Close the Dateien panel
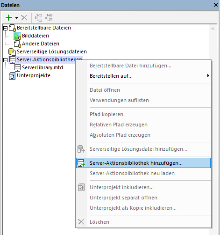Screen dimensions: 220x235 tap(216, 5)
